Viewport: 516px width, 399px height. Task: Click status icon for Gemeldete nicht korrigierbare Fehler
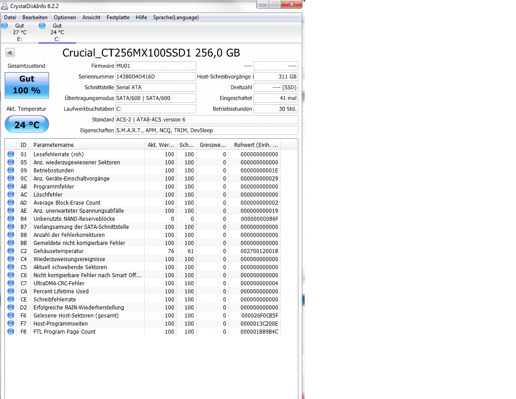(x=11, y=243)
